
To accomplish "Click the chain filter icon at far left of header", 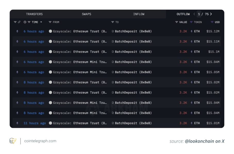I will [x=15, y=22].
